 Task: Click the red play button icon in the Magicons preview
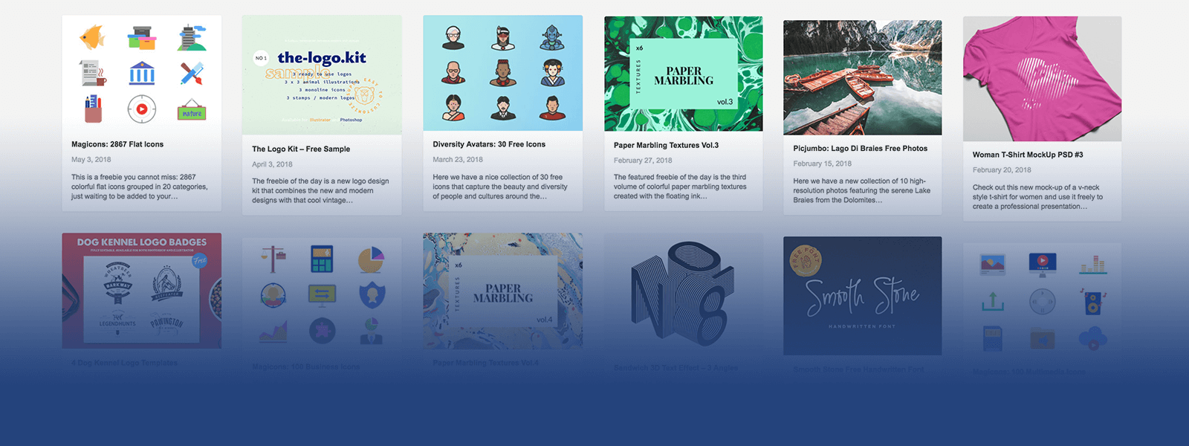coord(142,109)
